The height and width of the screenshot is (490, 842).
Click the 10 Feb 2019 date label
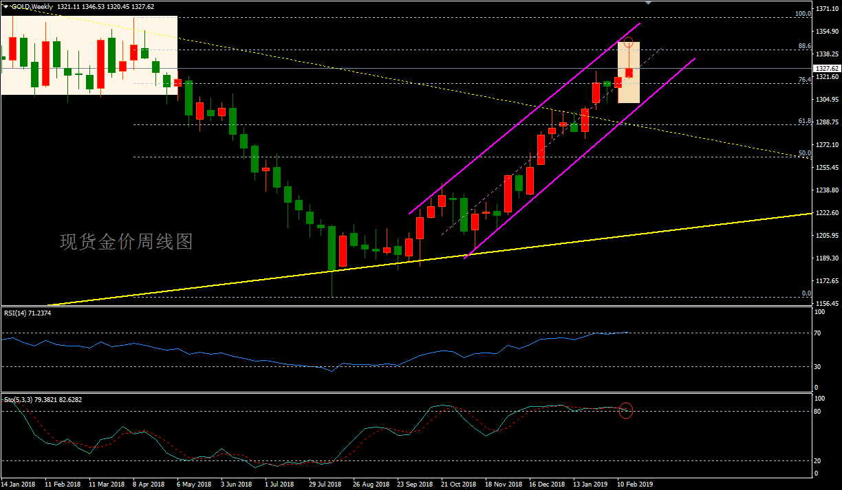coord(635,484)
